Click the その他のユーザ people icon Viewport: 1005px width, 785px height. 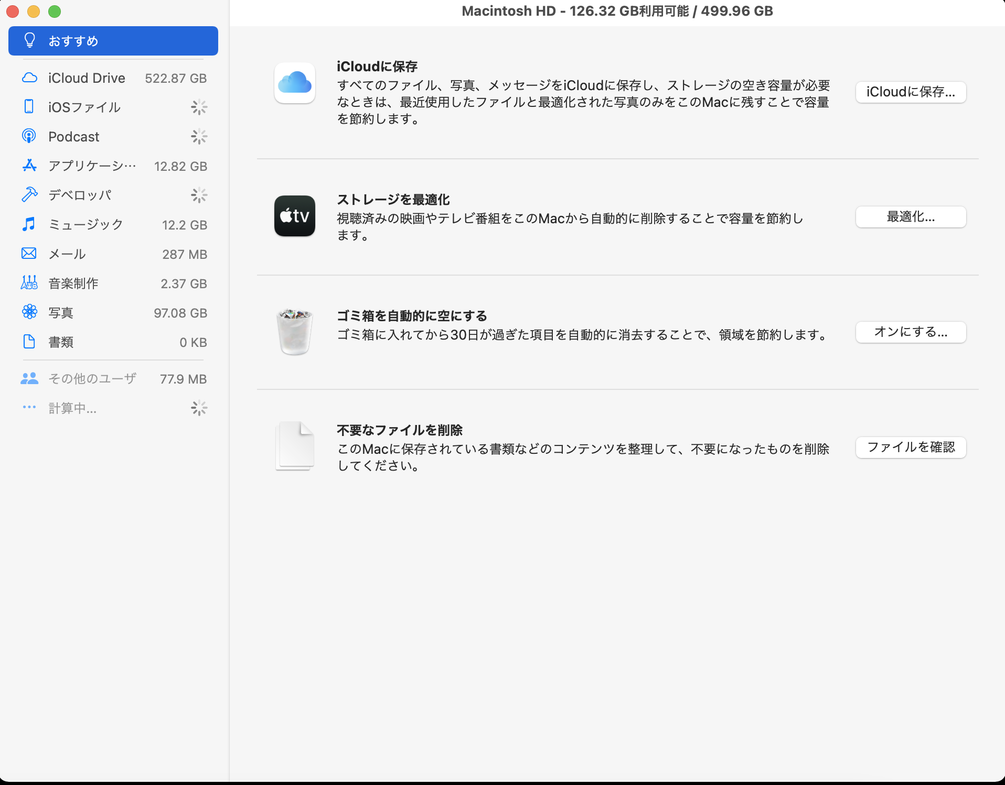pyautogui.click(x=29, y=378)
